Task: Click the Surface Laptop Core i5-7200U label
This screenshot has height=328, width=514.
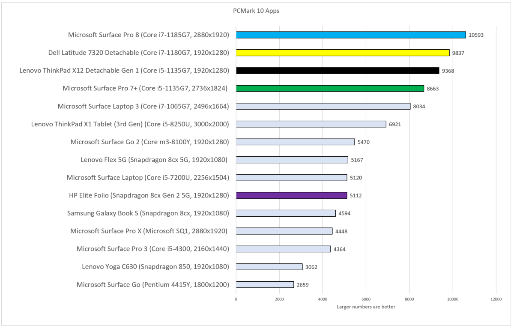Action: point(148,178)
